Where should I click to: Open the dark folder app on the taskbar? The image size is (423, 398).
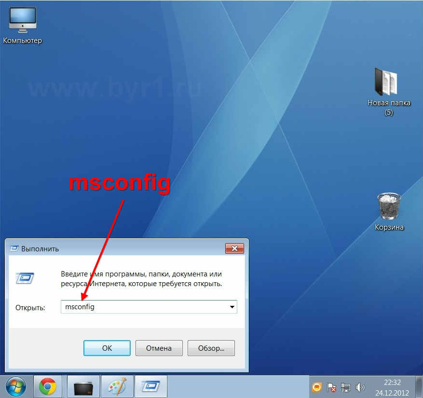click(82, 386)
